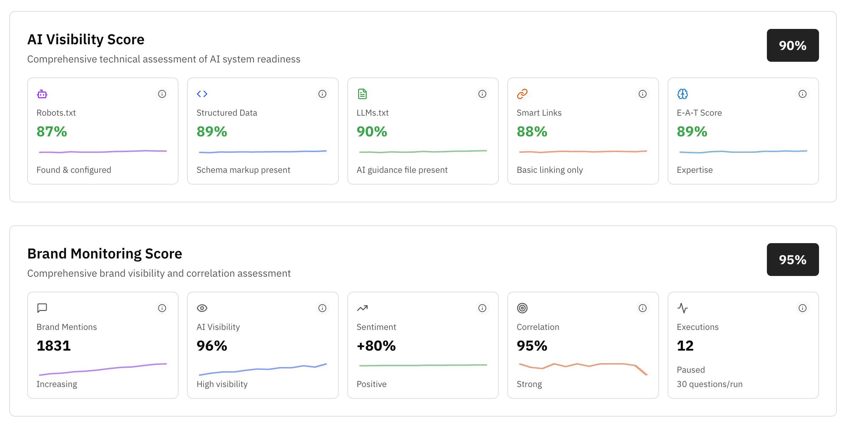Click the Paused status on Executions card

click(690, 370)
